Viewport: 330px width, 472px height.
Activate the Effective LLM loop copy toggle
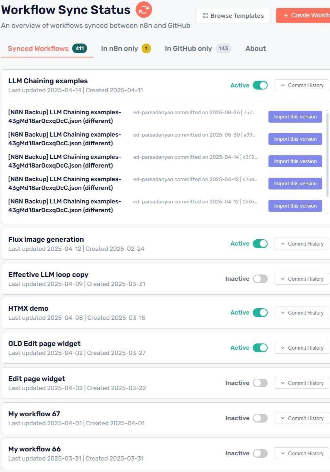pos(260,279)
